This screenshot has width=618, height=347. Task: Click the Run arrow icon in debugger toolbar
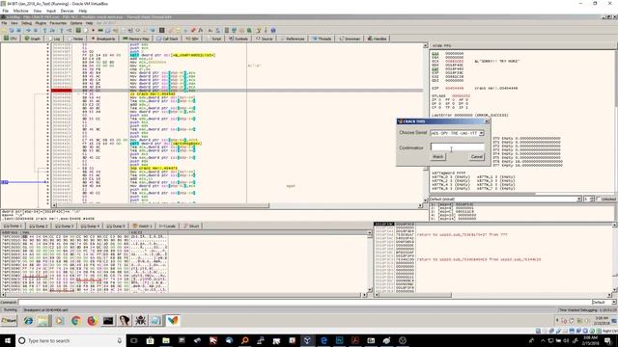28,30
